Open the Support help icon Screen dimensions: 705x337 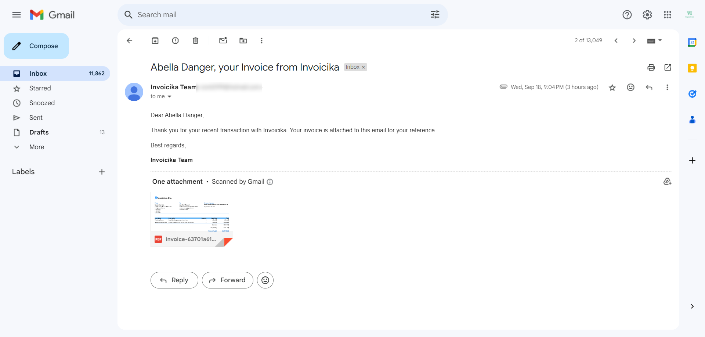tap(627, 15)
